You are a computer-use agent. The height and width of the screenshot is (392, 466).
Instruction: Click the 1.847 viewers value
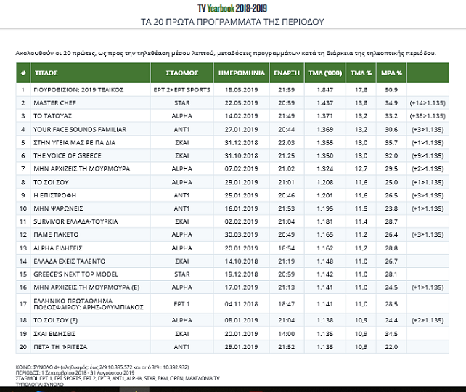click(x=325, y=90)
